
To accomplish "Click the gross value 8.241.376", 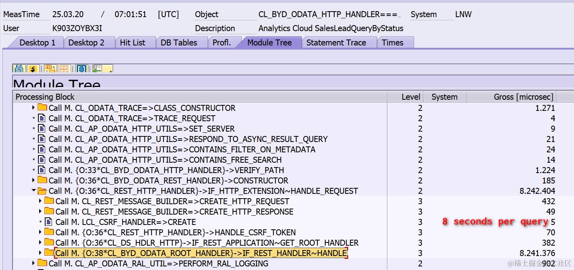I will (537, 253).
